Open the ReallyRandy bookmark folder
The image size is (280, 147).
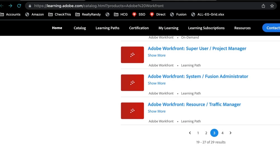click(x=88, y=15)
